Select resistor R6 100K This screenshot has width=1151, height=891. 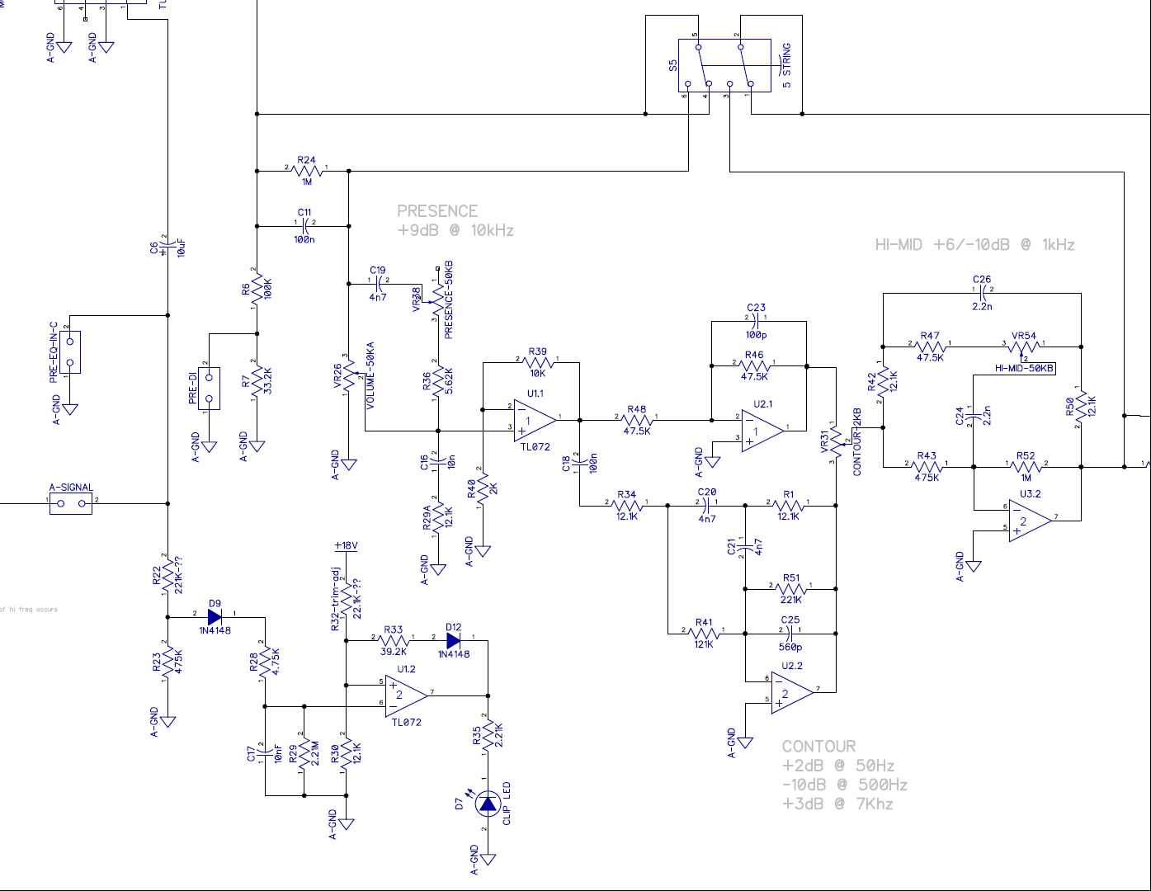(x=257, y=289)
